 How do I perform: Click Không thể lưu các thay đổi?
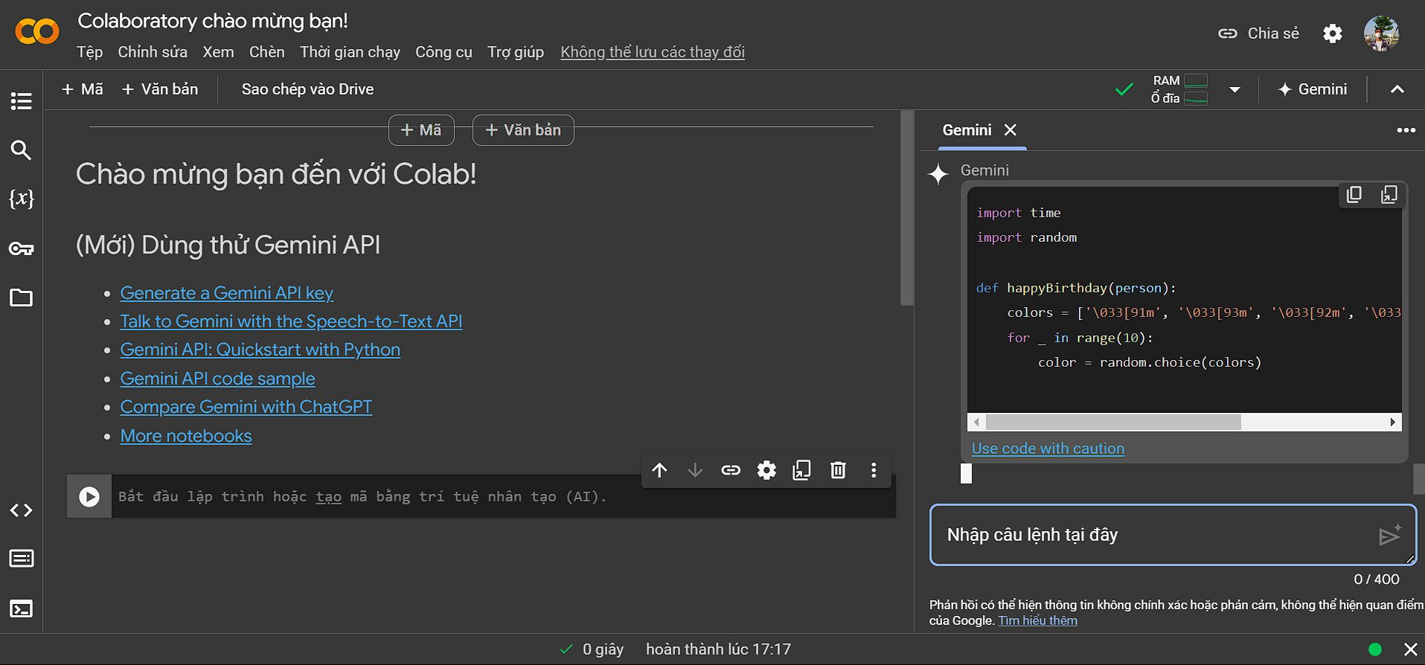[653, 52]
